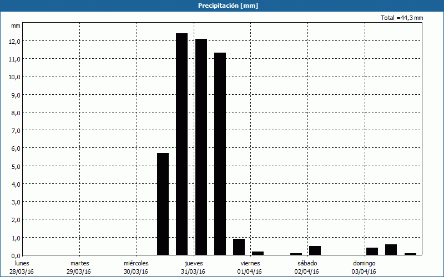Click the first small bar under domingo
Image resolution: width=444 pixels, height=277 pixels.
(372, 252)
